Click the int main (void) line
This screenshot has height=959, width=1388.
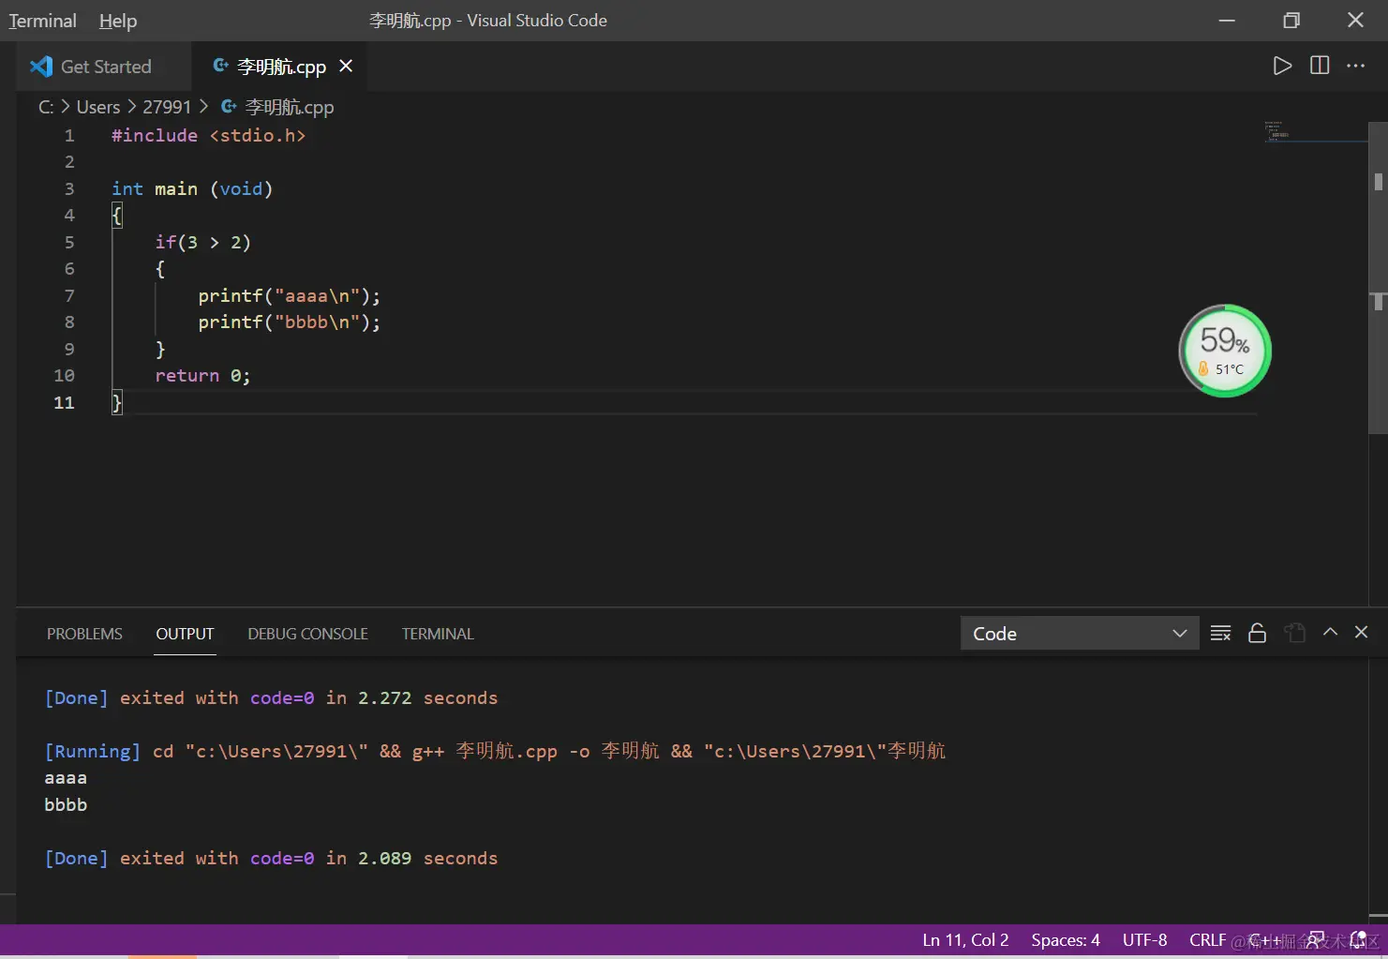192,188
